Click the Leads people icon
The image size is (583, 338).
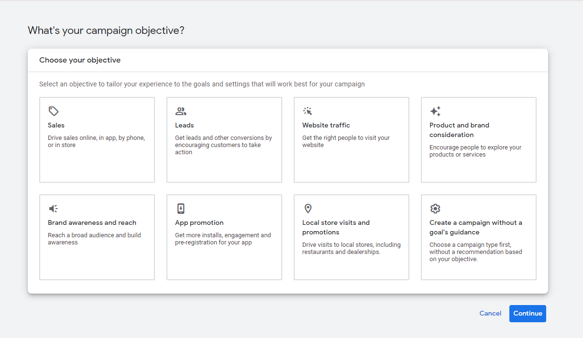tap(181, 111)
